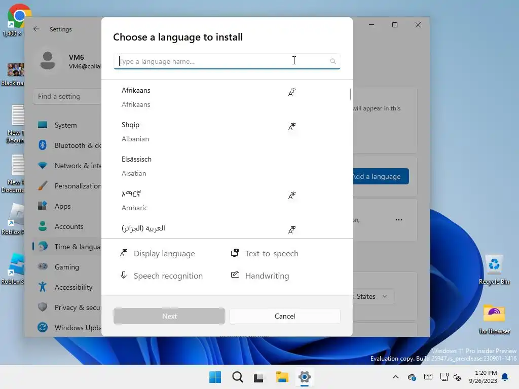Viewport: 519px width, 389px height.
Task: Open taskbar Search
Action: pyautogui.click(x=238, y=377)
